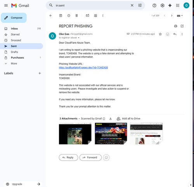Show the side panel arrow

tap(191, 185)
